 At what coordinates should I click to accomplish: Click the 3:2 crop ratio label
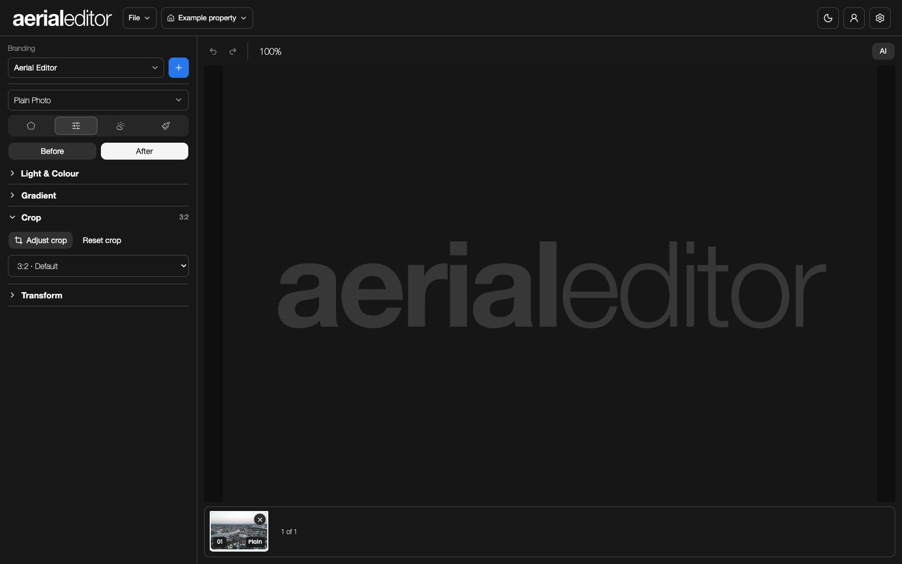tap(184, 217)
